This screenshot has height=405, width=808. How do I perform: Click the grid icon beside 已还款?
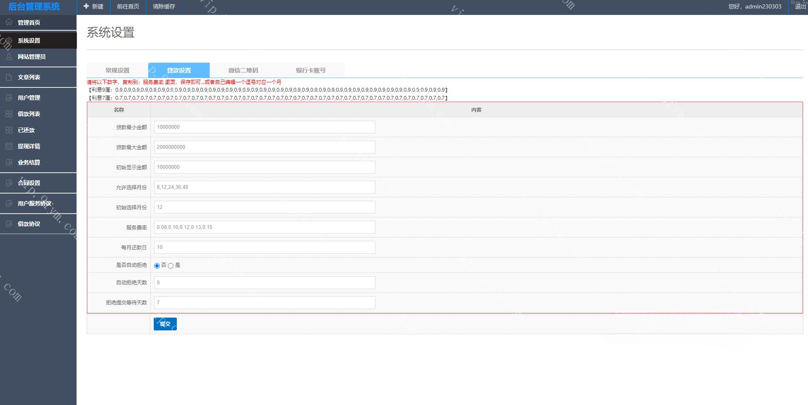(9, 130)
